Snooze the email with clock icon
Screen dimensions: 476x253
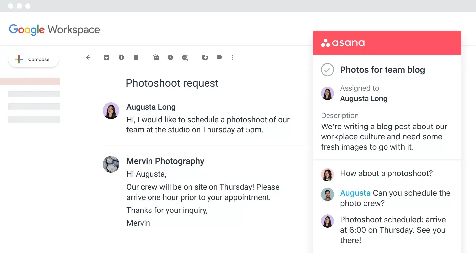[x=170, y=57]
